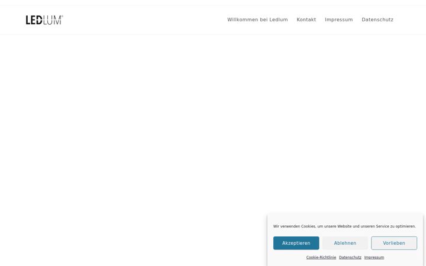
Task: Open cookie preferences via Vorlieben button
Action: [x=394, y=243]
